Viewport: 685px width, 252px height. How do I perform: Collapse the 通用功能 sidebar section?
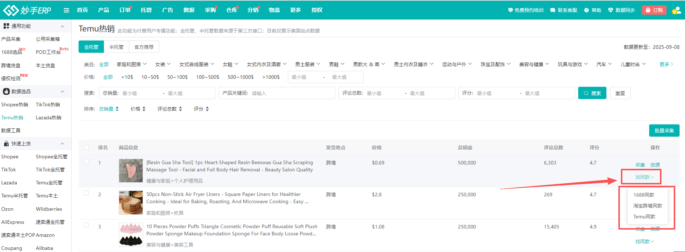point(62,26)
